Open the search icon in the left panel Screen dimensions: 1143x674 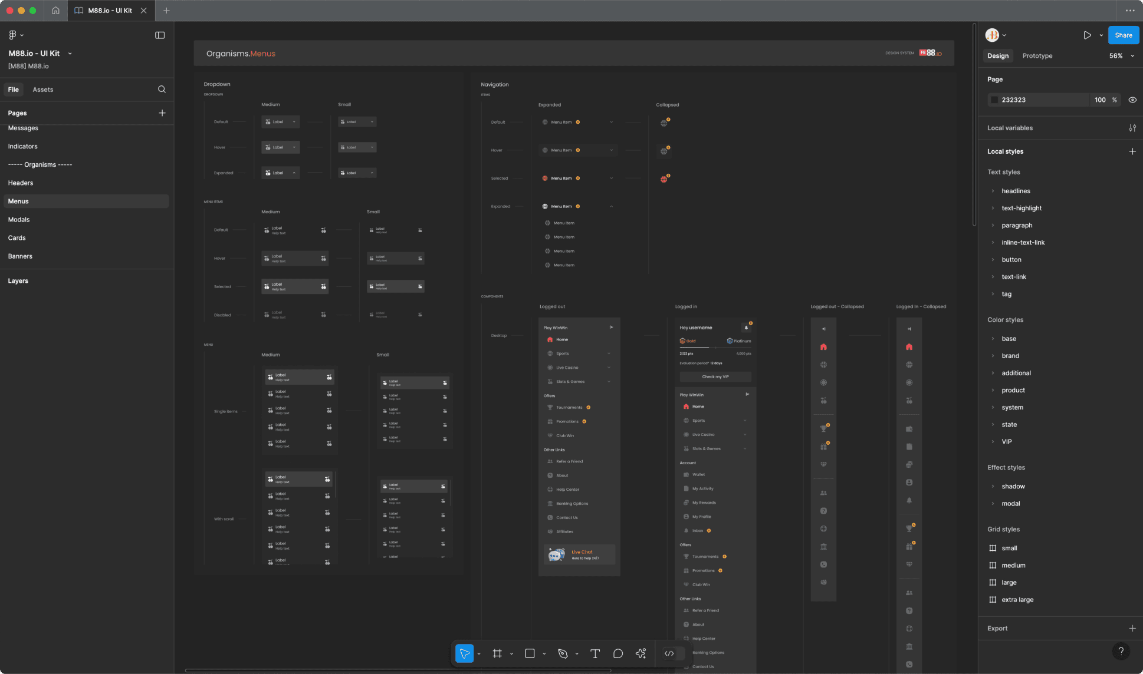[162, 89]
